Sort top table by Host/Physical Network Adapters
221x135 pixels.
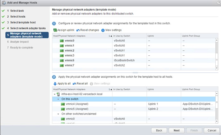(82, 36)
